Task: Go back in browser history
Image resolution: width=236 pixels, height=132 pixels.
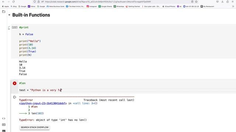Action: [3, 1]
